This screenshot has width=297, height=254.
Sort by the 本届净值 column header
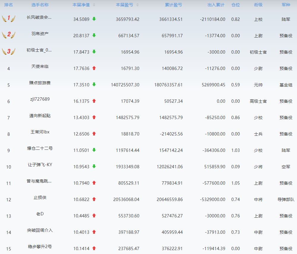[81, 5]
